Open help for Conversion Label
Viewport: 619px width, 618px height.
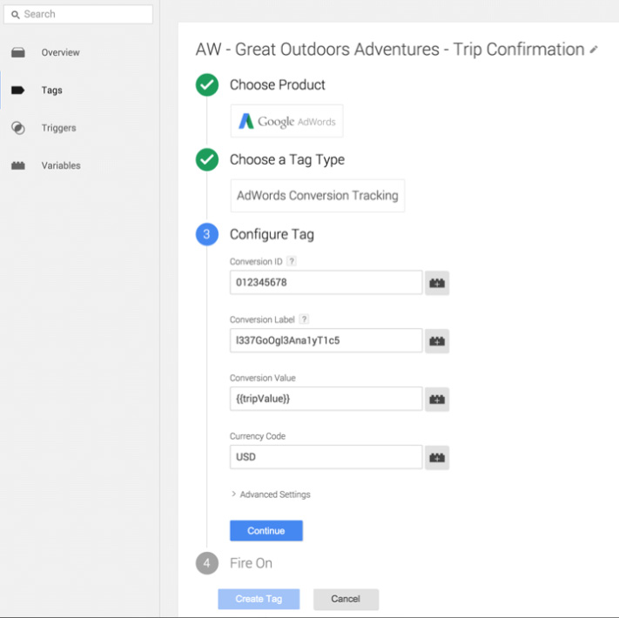pyautogui.click(x=304, y=319)
